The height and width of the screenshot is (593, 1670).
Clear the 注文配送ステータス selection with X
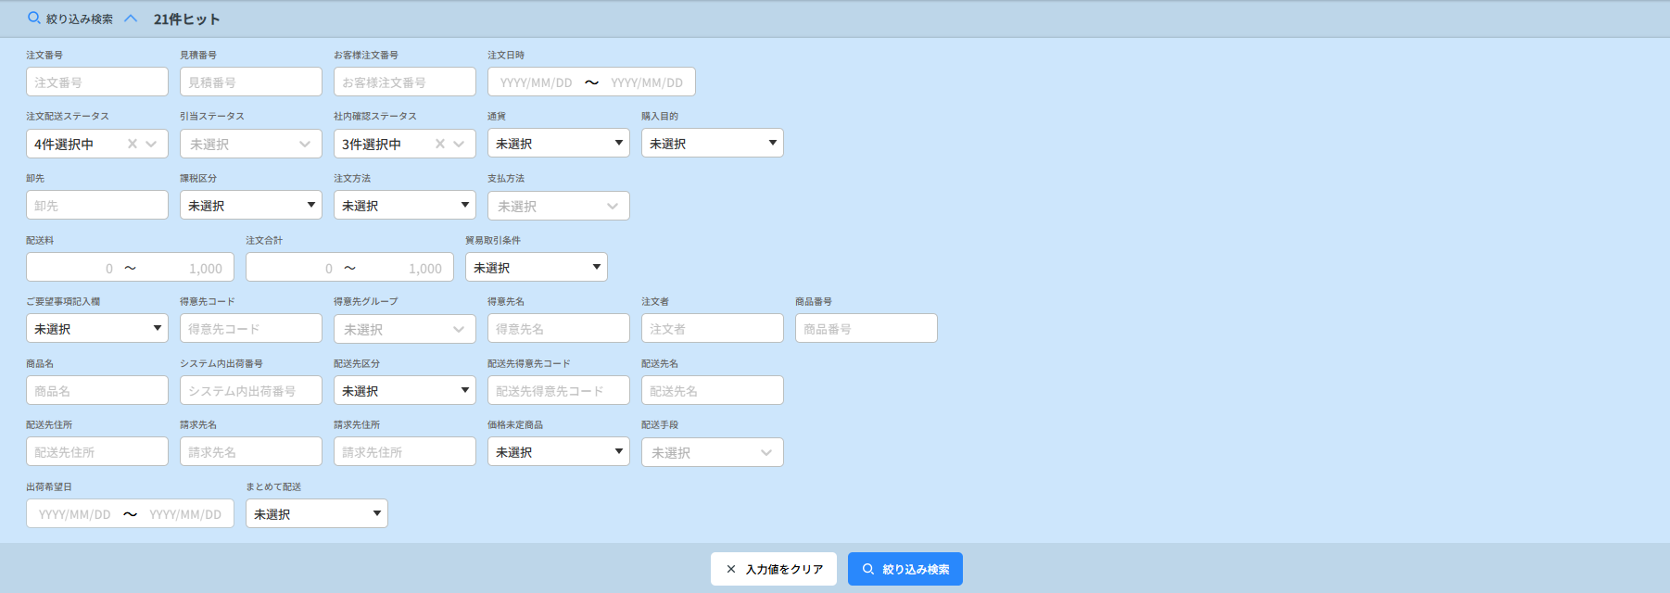133,144
